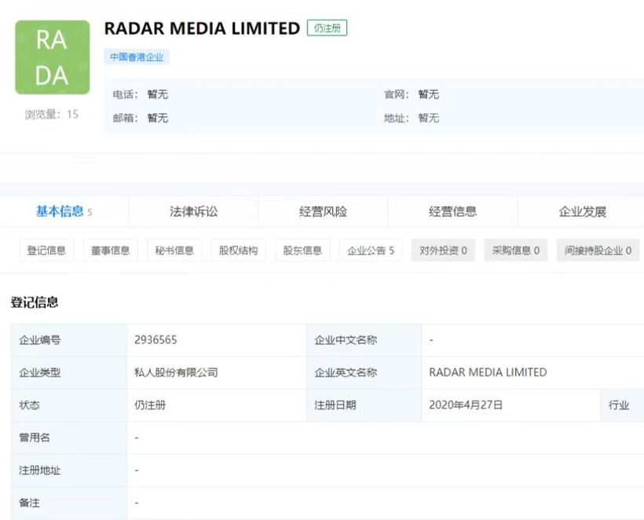Jump to the 董事信息 section
Screen dimensions: 644x520
[110, 251]
